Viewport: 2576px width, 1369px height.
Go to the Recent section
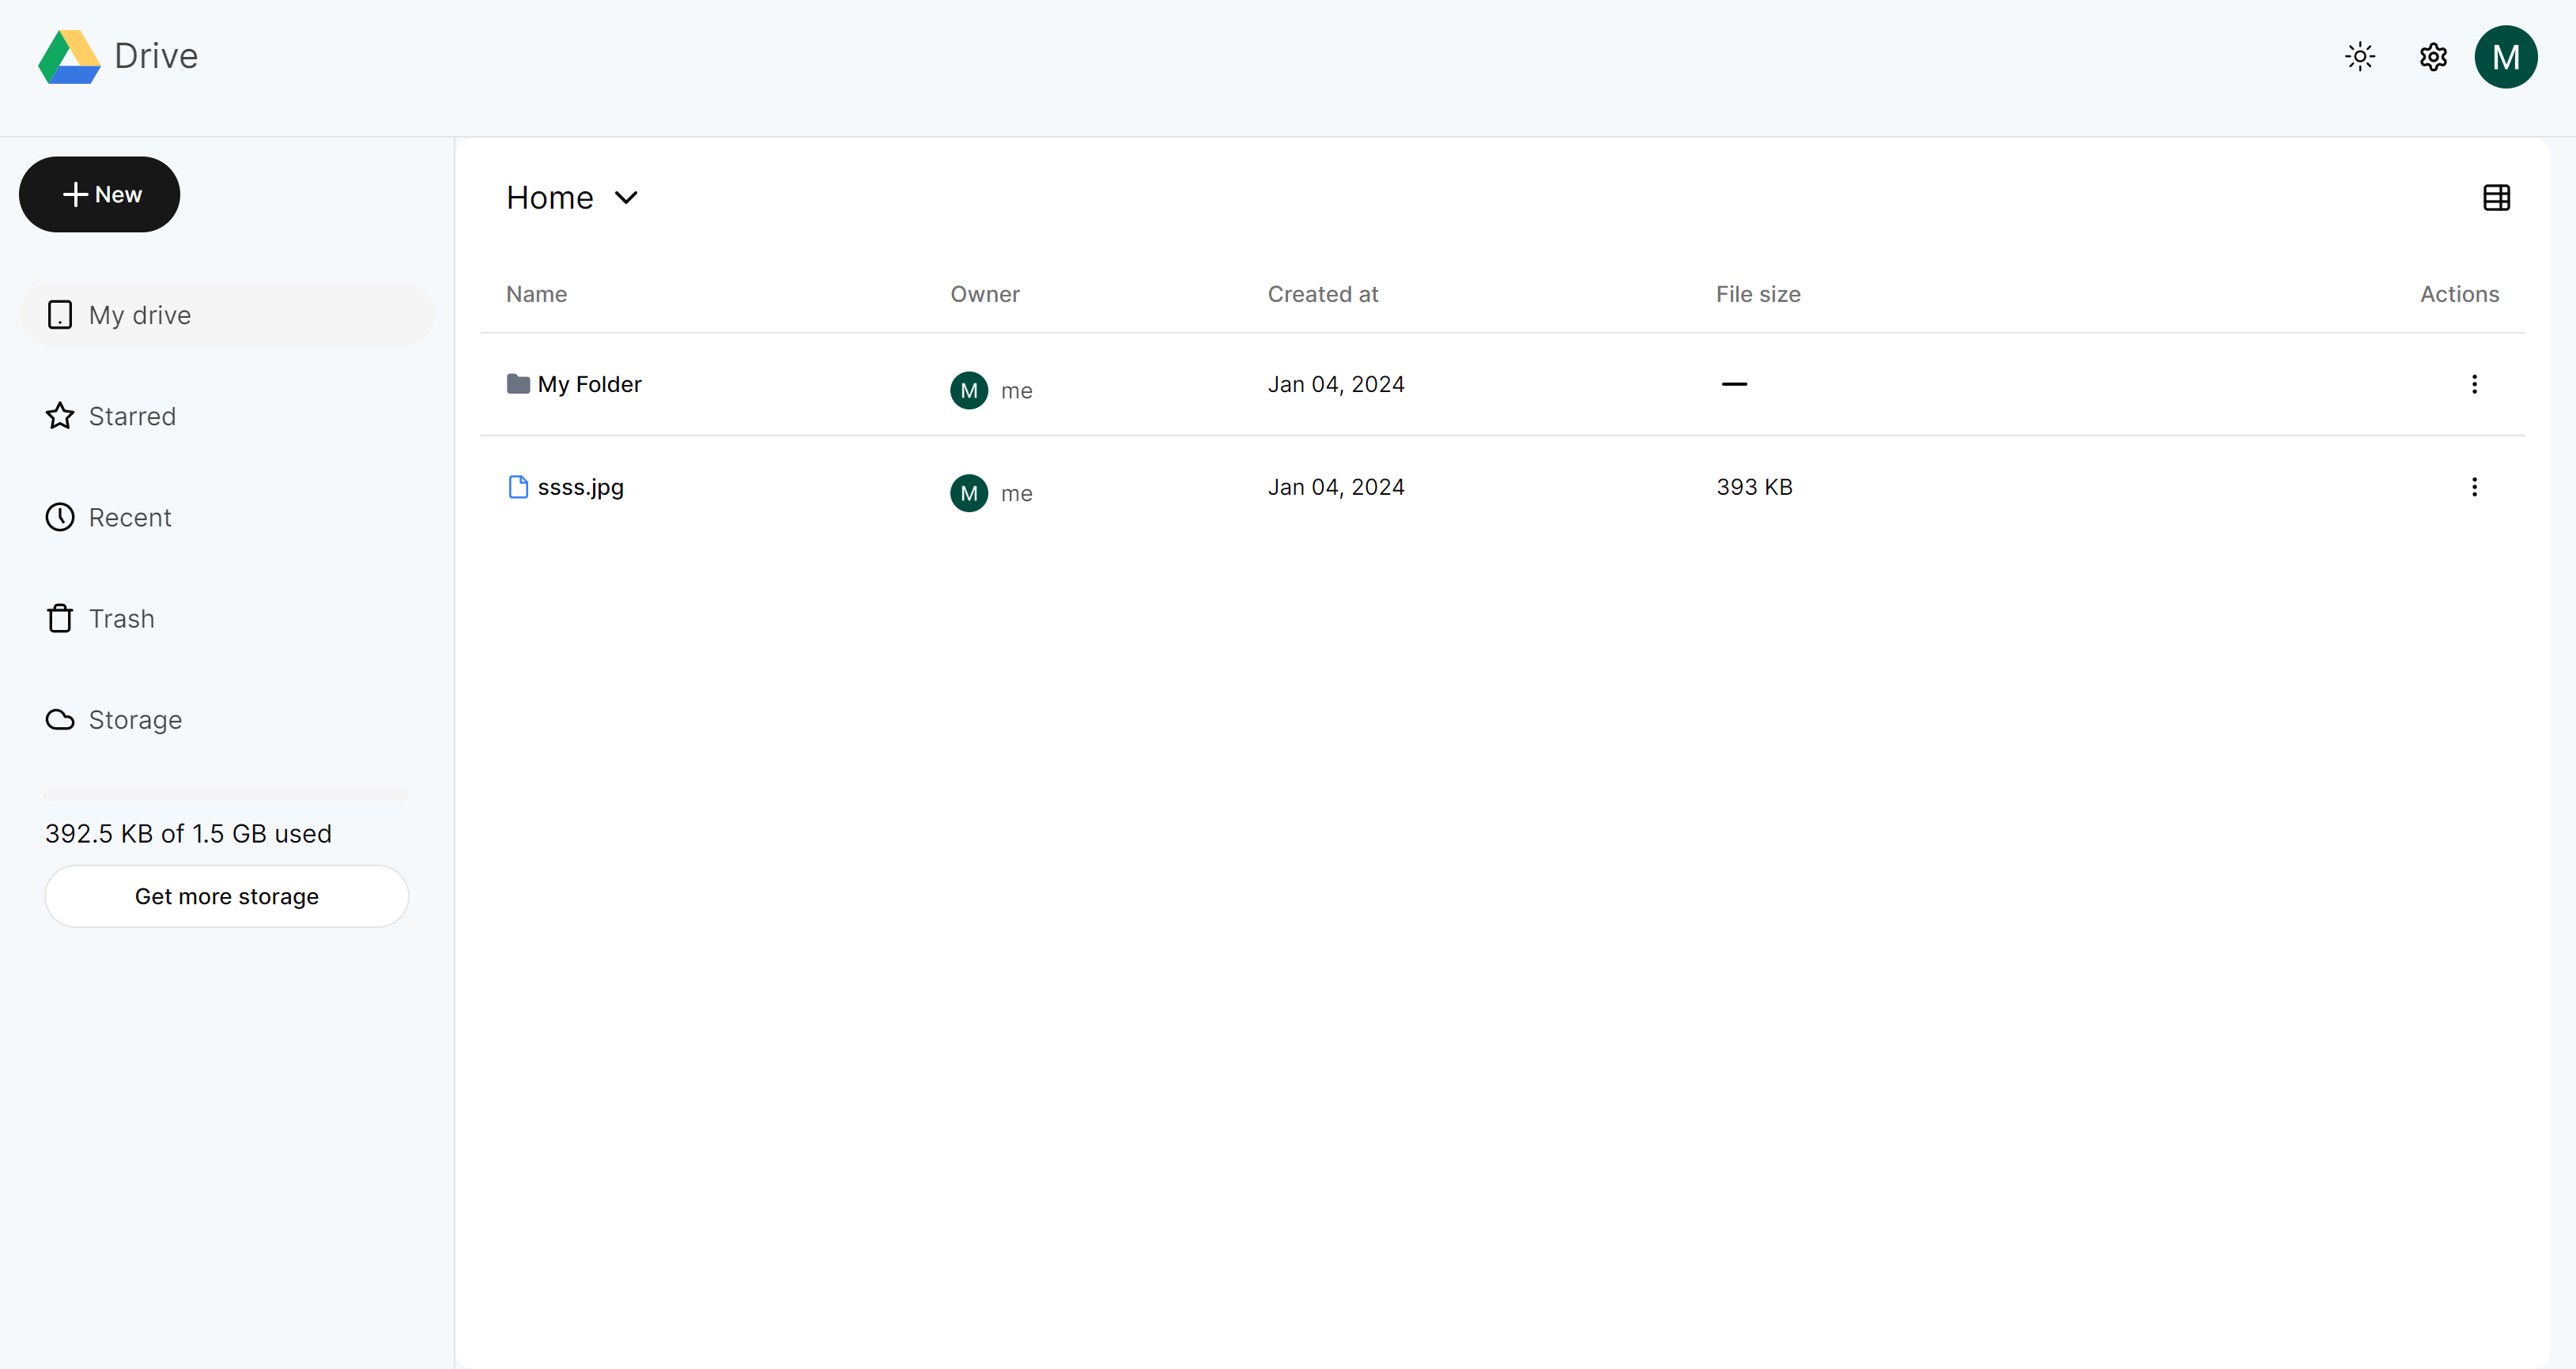click(130, 518)
